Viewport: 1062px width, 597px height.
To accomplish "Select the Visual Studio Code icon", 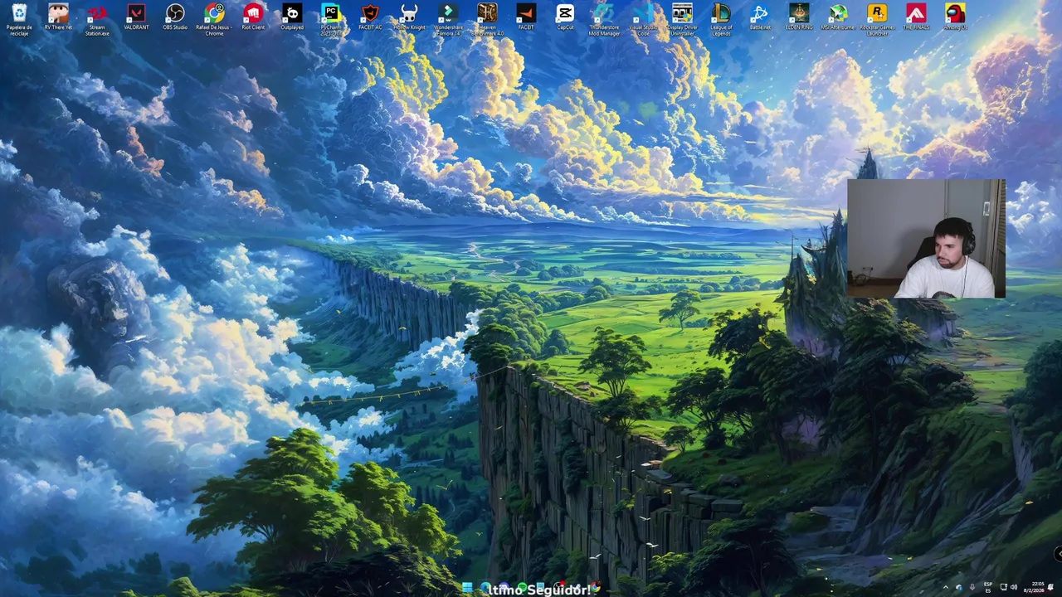I will tap(643, 18).
